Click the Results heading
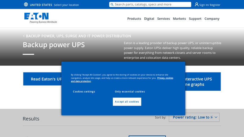The image size is (244, 137). point(31,119)
